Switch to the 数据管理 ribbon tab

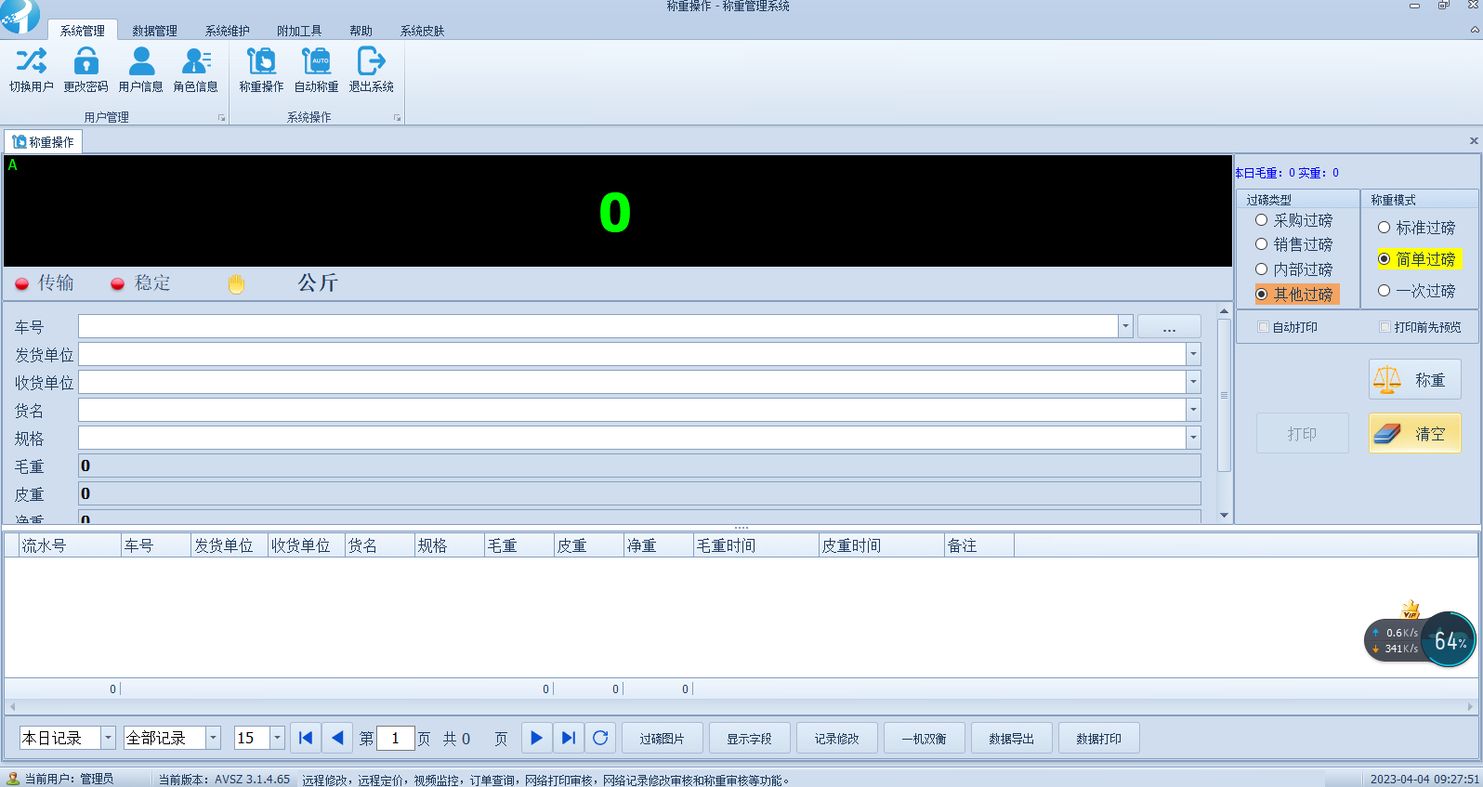point(154,31)
